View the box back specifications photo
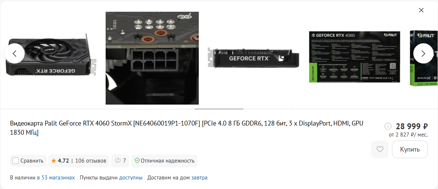This screenshot has height=189, width=438. (354, 57)
